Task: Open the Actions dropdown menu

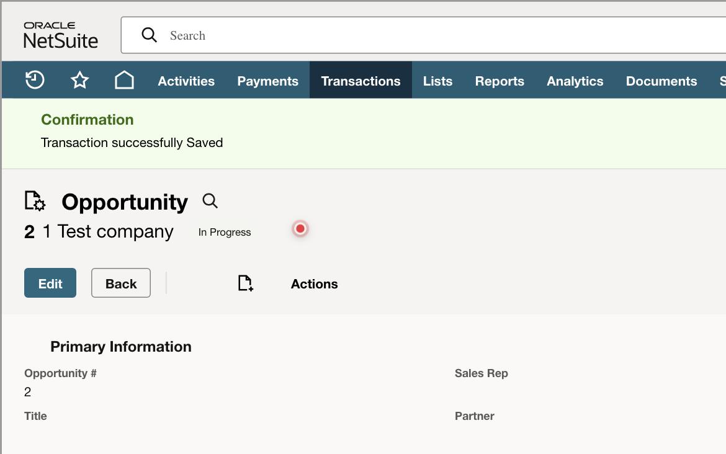Action: (x=315, y=283)
